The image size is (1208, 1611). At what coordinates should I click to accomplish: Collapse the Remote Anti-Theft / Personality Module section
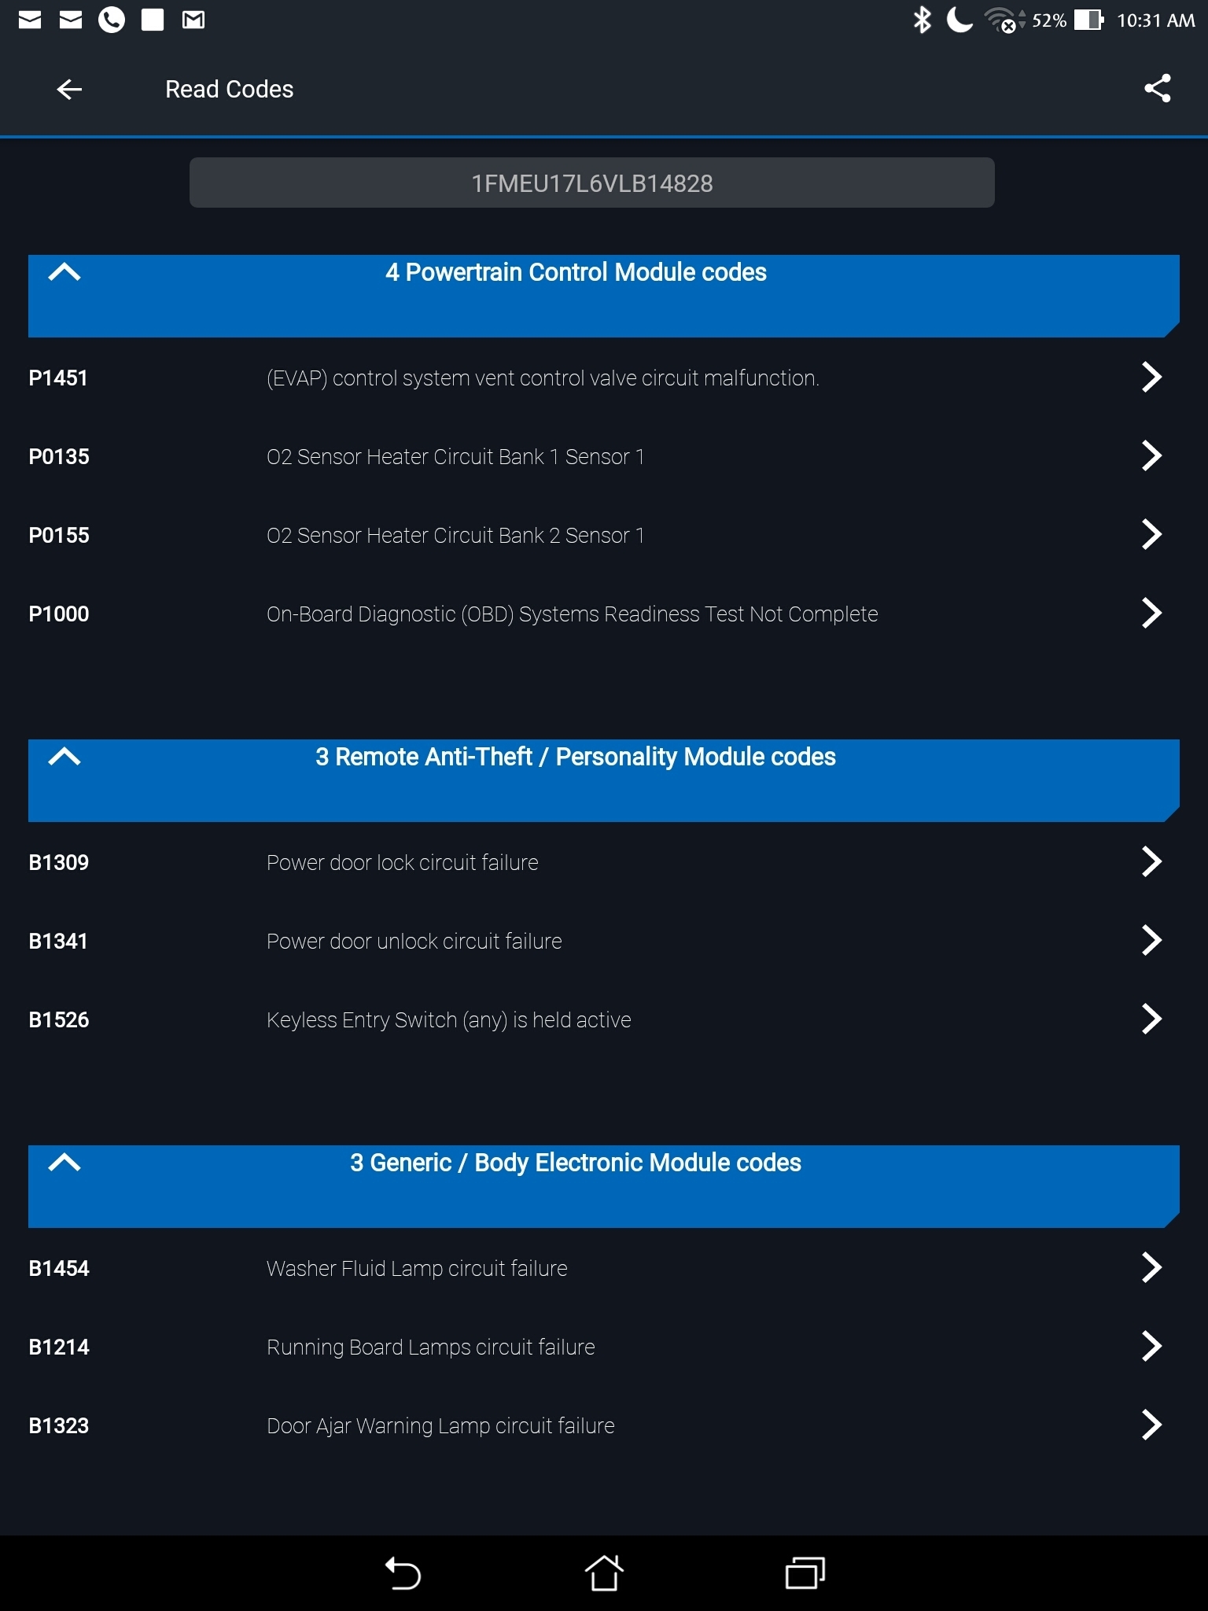64,758
